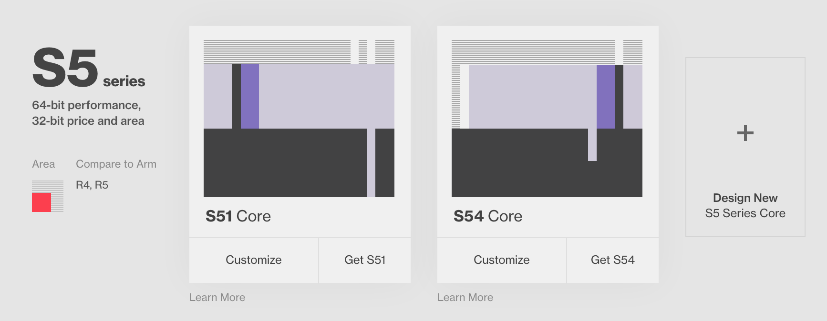The height and width of the screenshot is (321, 827).
Task: Click purple block in S51 diagram
Action: tap(250, 96)
